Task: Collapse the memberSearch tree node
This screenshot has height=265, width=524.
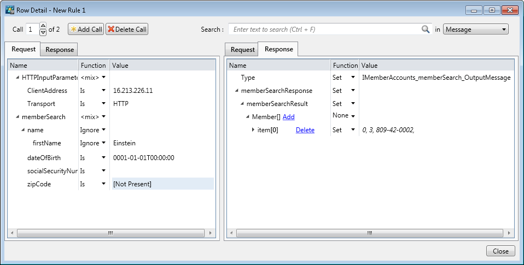Action: point(18,117)
